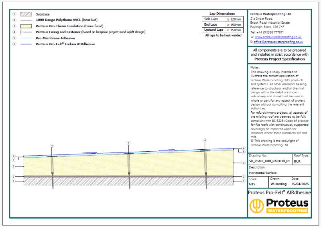Open the www.proteuswaterproofing.co.uk website link

pos(278,37)
